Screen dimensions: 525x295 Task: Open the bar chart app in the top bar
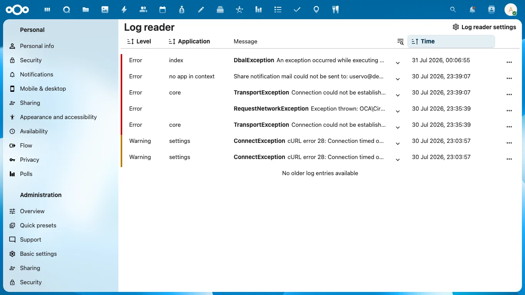pyautogui.click(x=259, y=10)
